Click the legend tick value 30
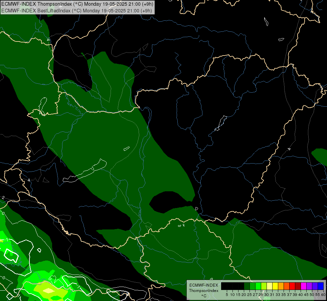This screenshot has width=327, height=301. click(267, 295)
